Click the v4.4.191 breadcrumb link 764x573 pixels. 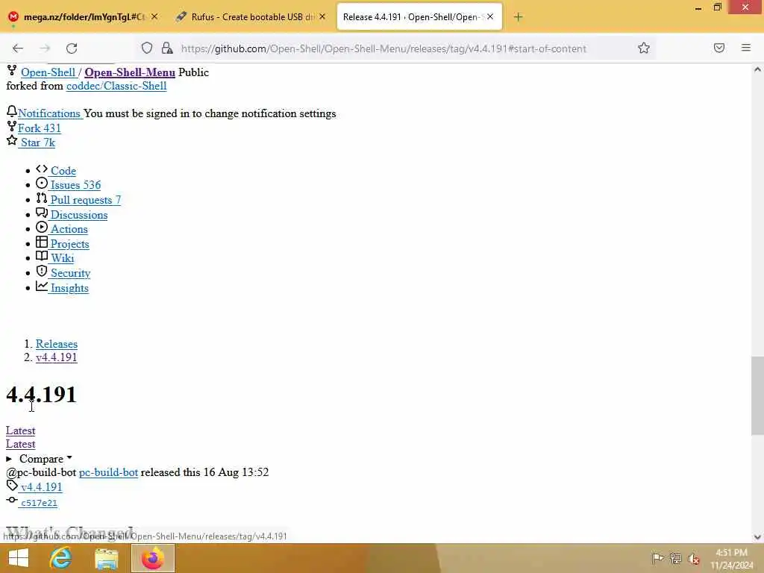point(57,357)
